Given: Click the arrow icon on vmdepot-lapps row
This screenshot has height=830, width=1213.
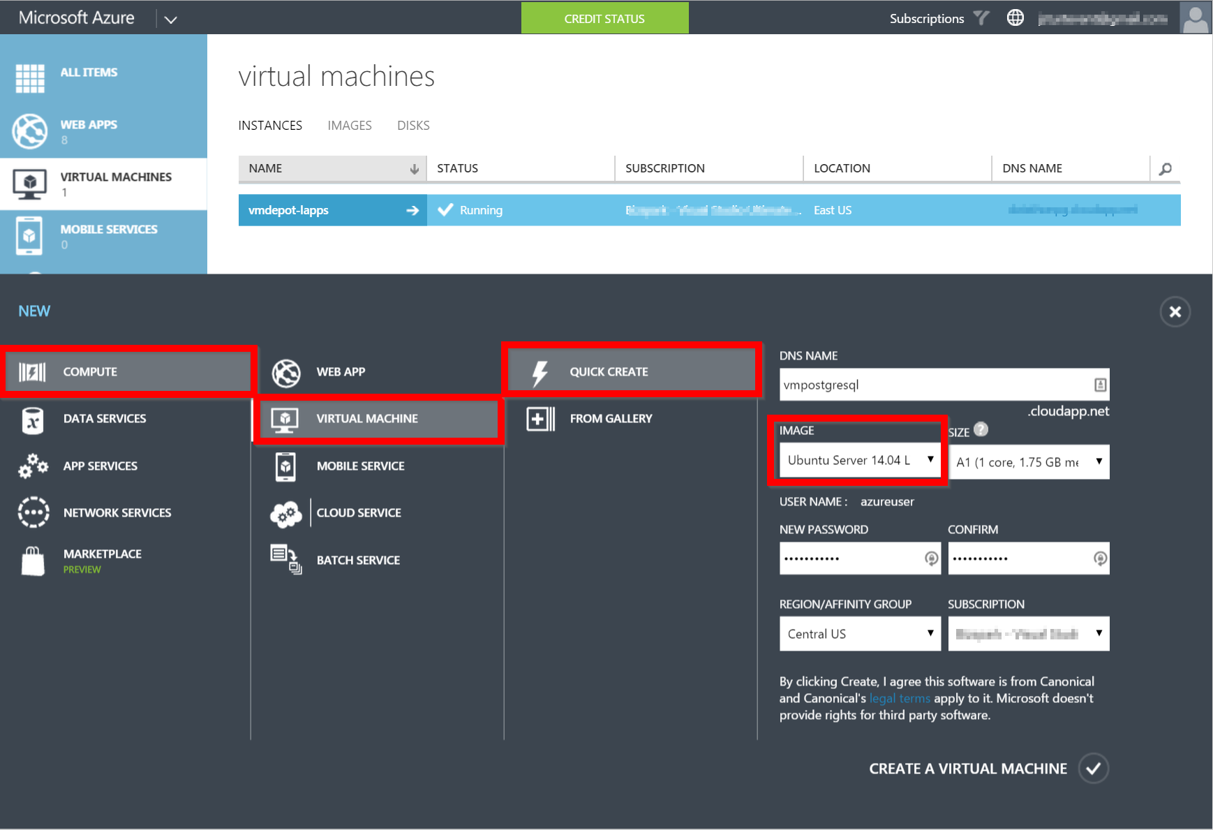Looking at the screenshot, I should point(412,210).
